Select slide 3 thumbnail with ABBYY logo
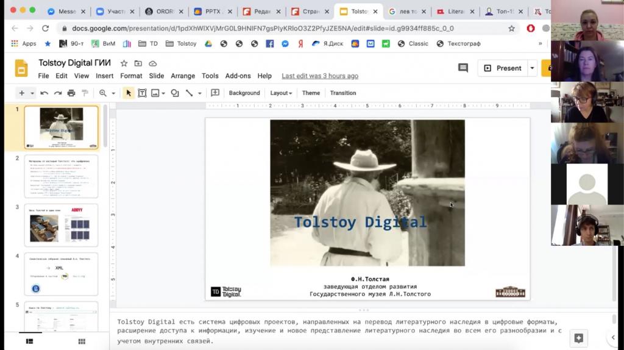Screen dimensions: 624x350 62,226
